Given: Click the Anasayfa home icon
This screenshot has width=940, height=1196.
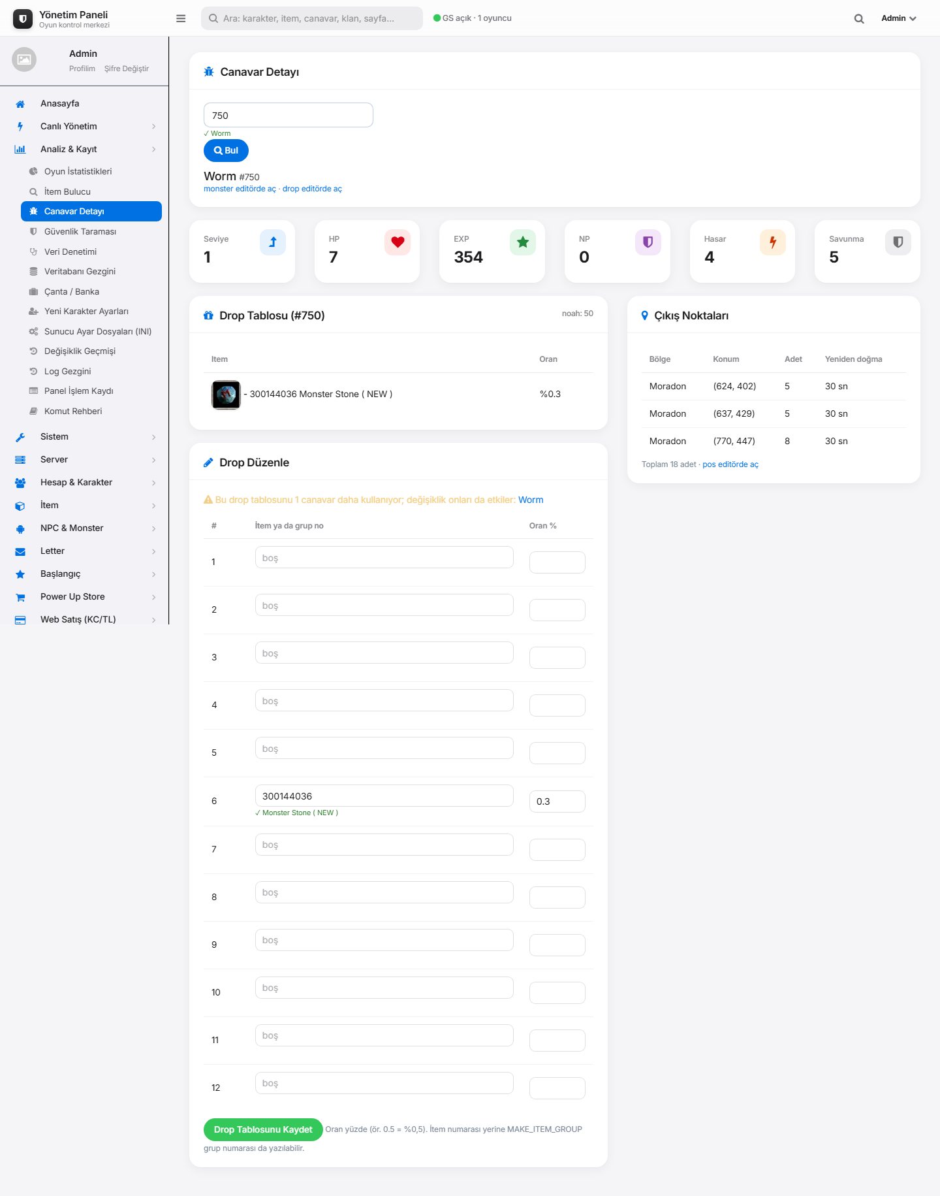Looking at the screenshot, I should (x=20, y=104).
